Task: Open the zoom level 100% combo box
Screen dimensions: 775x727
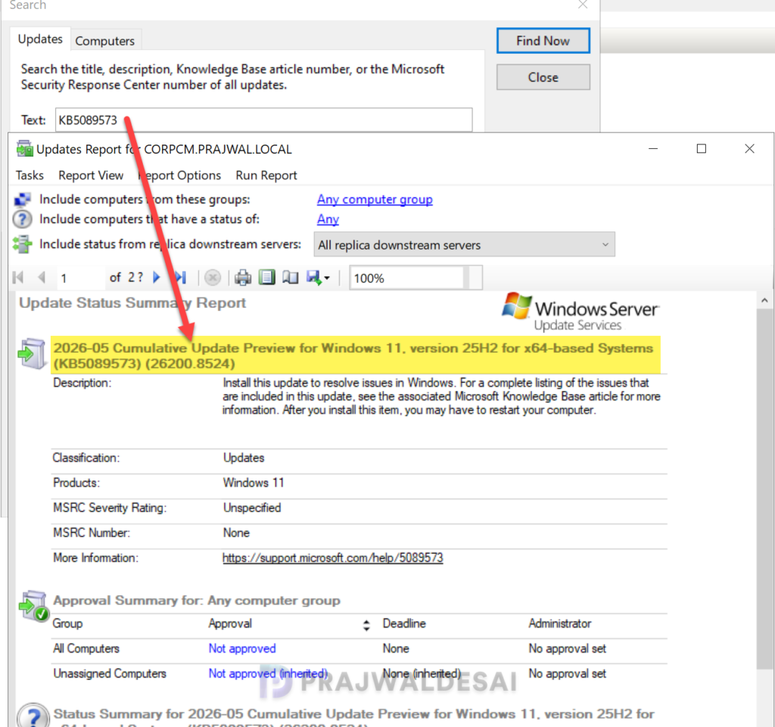Action: tap(416, 278)
